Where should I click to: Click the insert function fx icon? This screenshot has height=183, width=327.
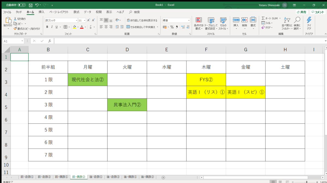(50, 41)
